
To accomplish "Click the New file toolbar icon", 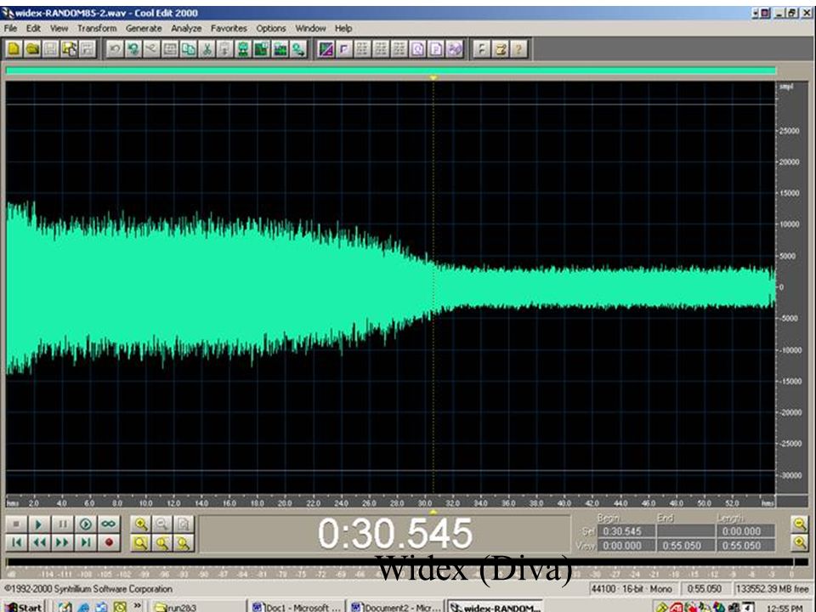I will [14, 49].
